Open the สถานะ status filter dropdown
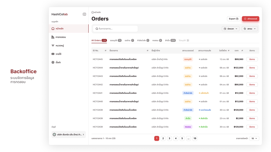The image size is (271, 152). 250,29
